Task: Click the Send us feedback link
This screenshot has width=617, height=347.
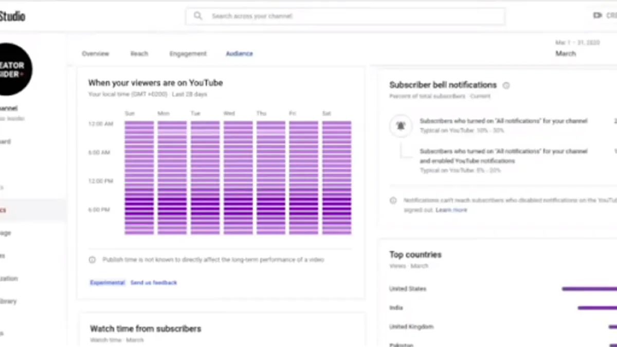Action: point(154,283)
